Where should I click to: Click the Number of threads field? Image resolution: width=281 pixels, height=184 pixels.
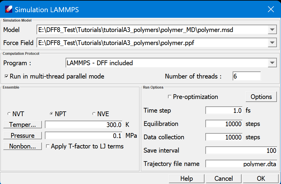pos(247,76)
